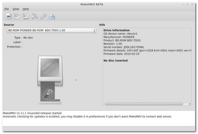Open files with the video file icon
Viewport: 198px width, 134px height.
pos(9,16)
